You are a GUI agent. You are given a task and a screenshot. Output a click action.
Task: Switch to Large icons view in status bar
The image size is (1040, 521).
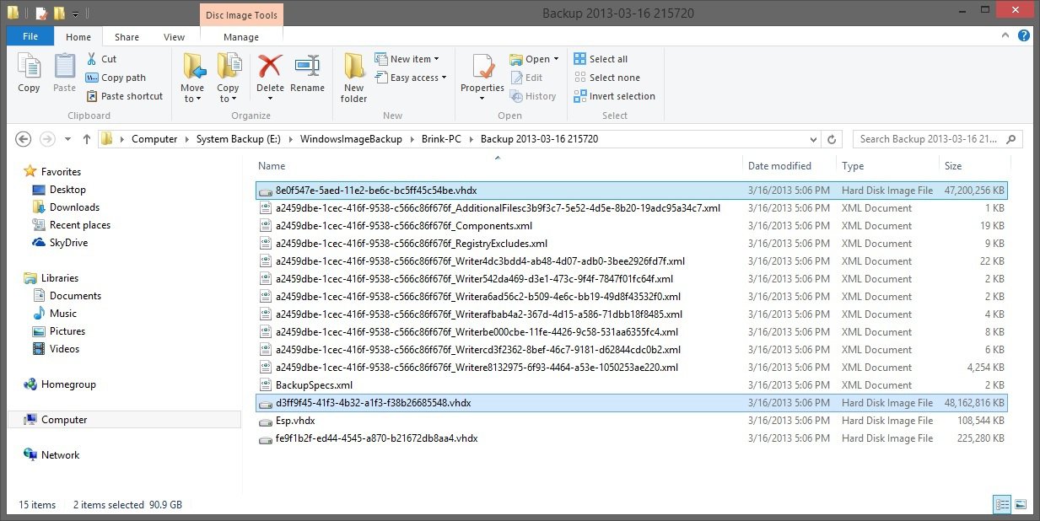[x=1021, y=504]
